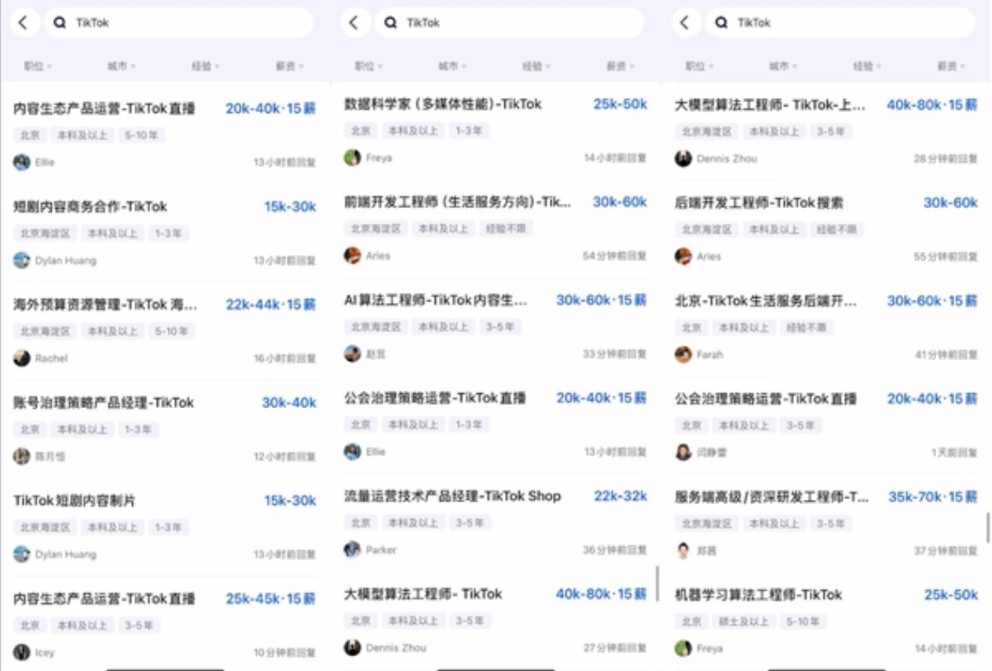The image size is (992, 671).
Task: Tap recruiter avatar under 账号治理策略产品经理-TikTok
Action: coord(22,456)
